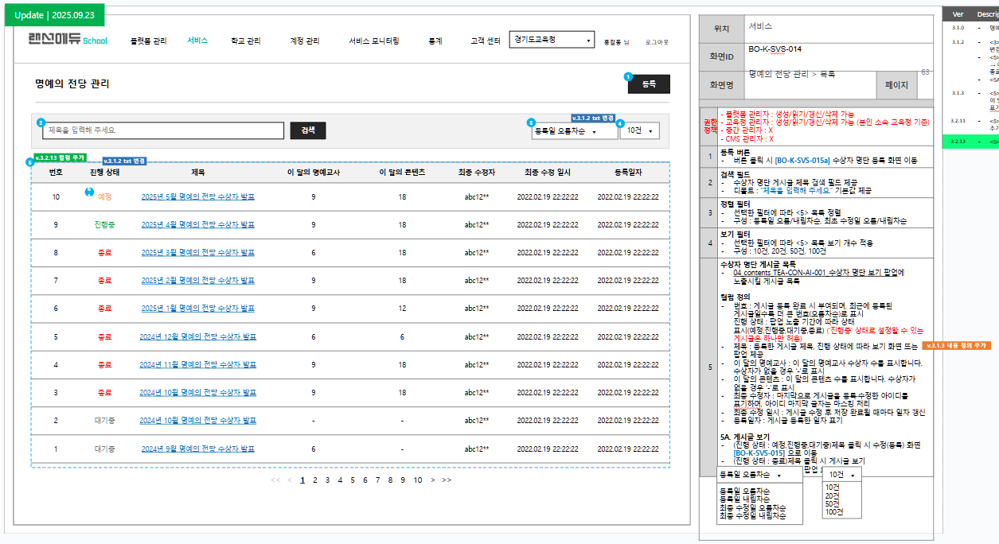Click annotation marker 2 on the search field
The image size is (999, 544).
[41, 122]
